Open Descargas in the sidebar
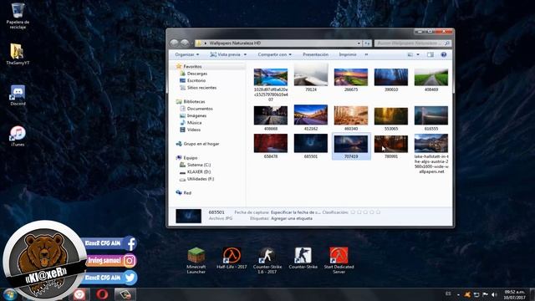Viewport: 535px width, 301px height. pyautogui.click(x=197, y=74)
